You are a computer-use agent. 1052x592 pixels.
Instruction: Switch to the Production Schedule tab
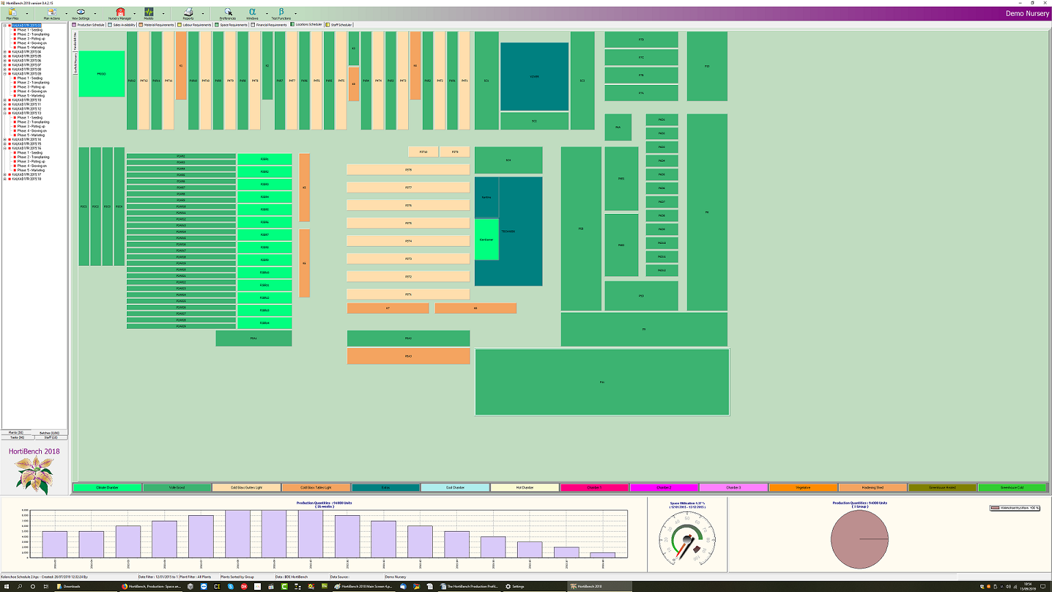tap(90, 25)
